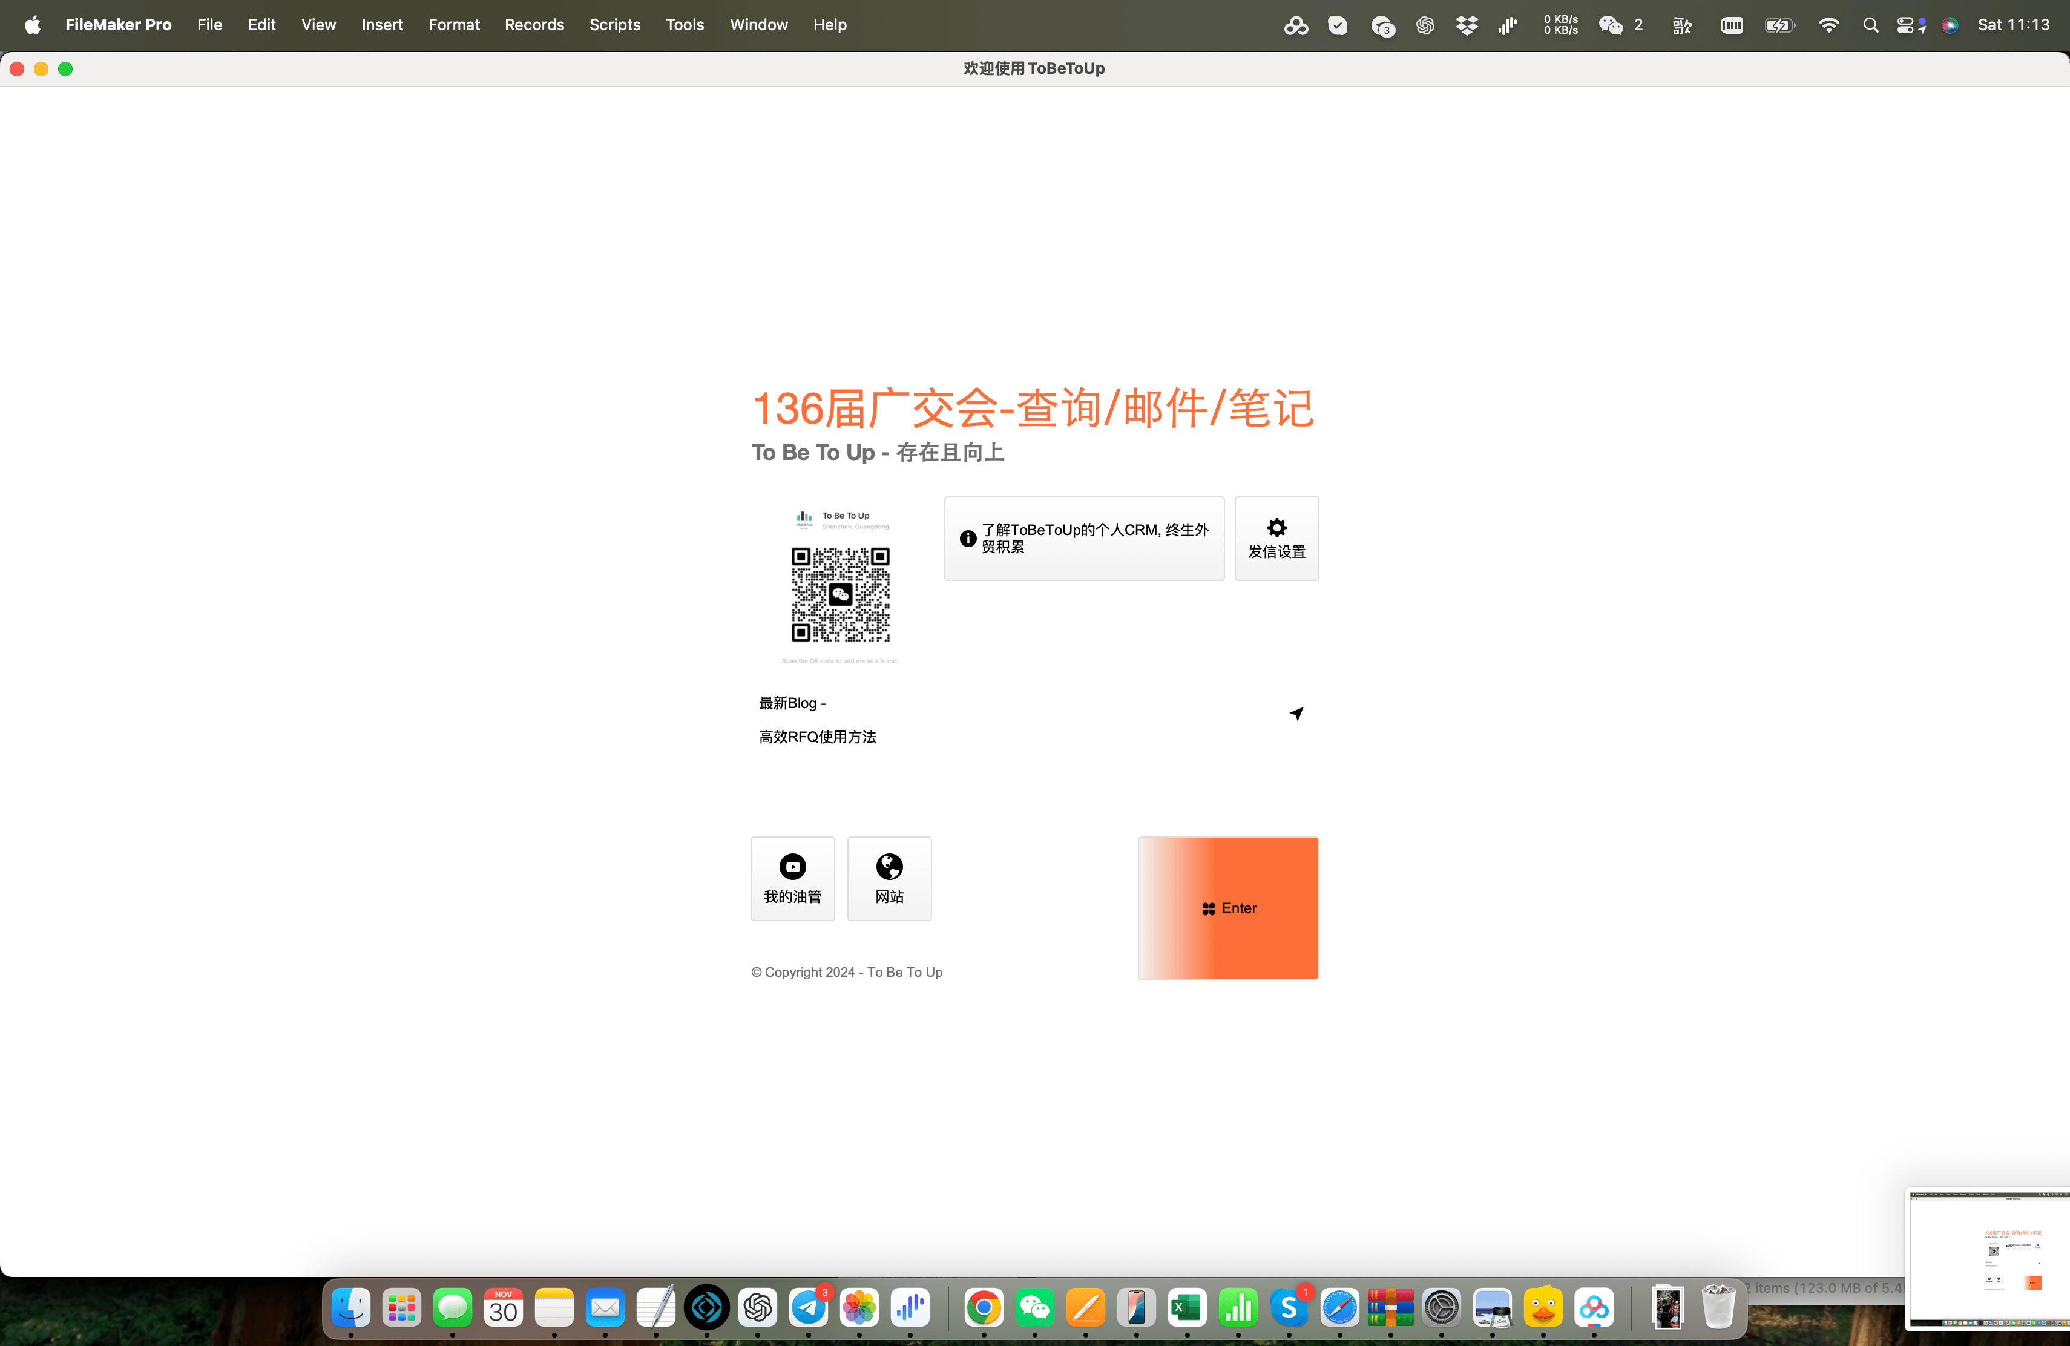The width and height of the screenshot is (2070, 1346).
Task: Open the Insert menu
Action: (382, 24)
